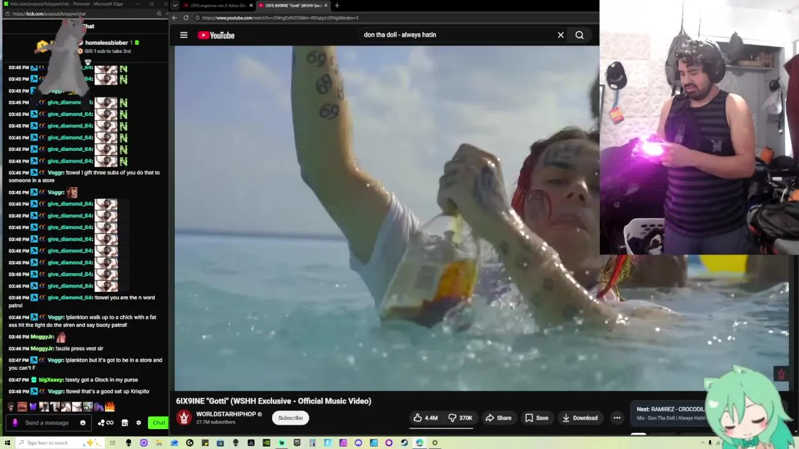Open Steam from the taskbar
The image size is (799, 449).
coord(404,443)
